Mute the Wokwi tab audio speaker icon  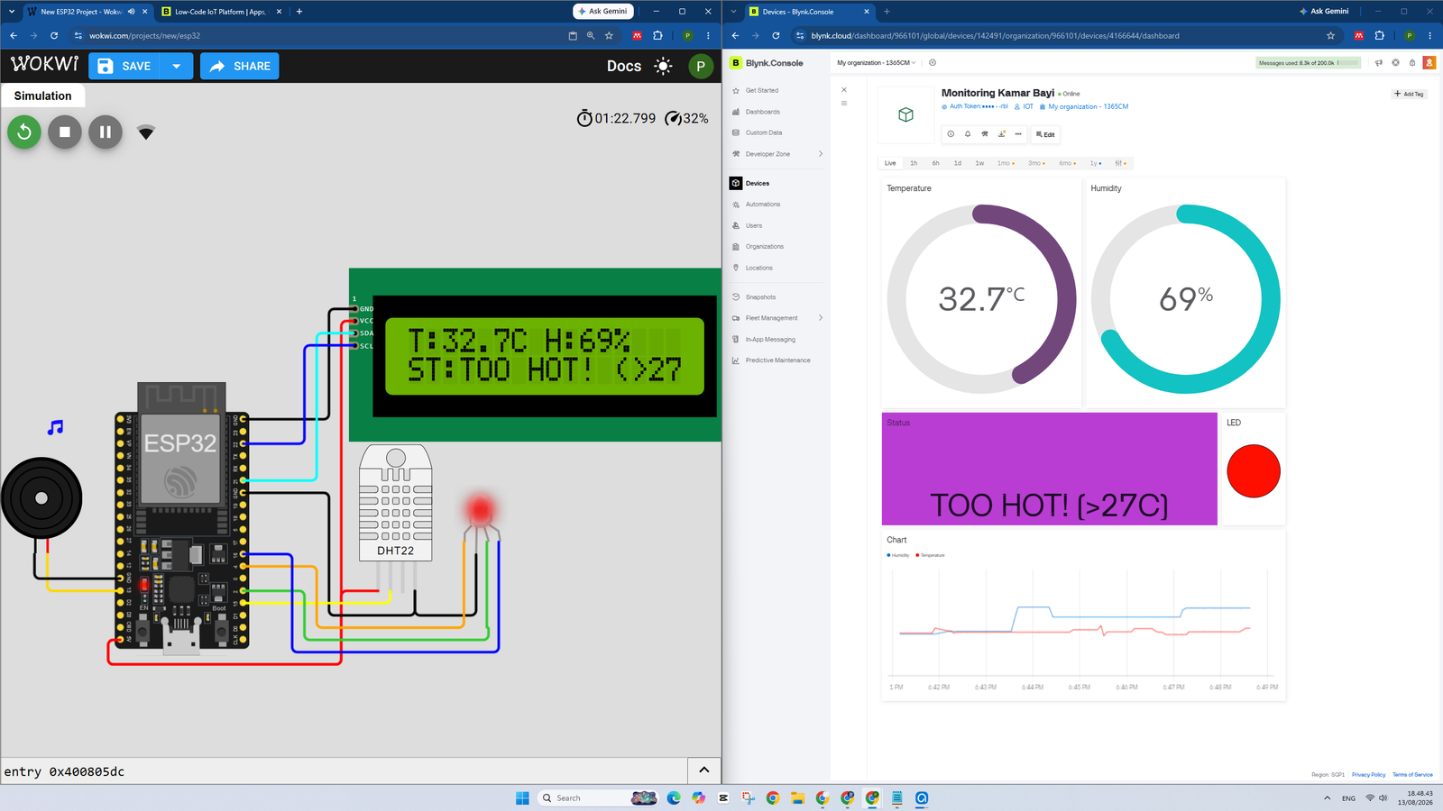(132, 12)
